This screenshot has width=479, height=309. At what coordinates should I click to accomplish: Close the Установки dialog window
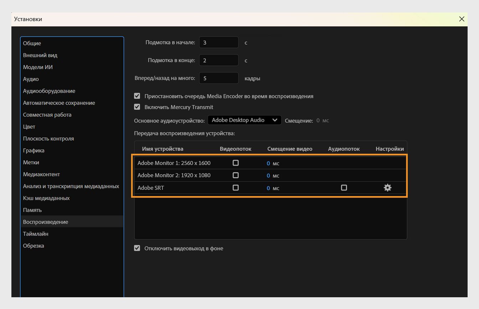point(462,19)
